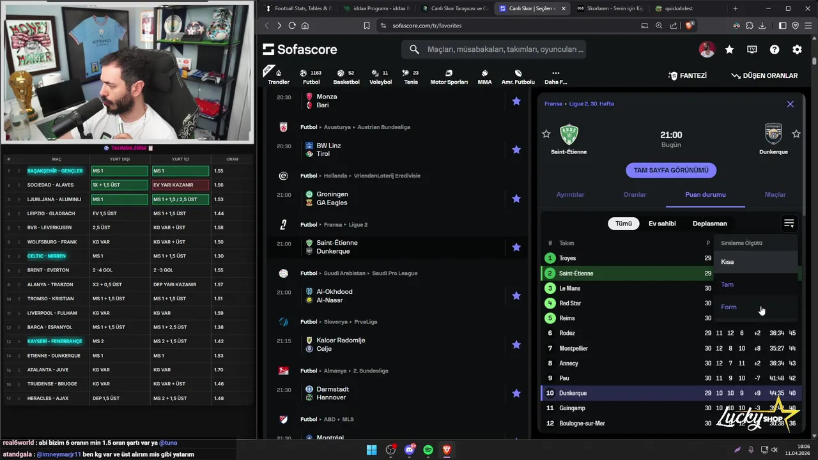Close the match details panel
The image size is (818, 460).
[791, 103]
